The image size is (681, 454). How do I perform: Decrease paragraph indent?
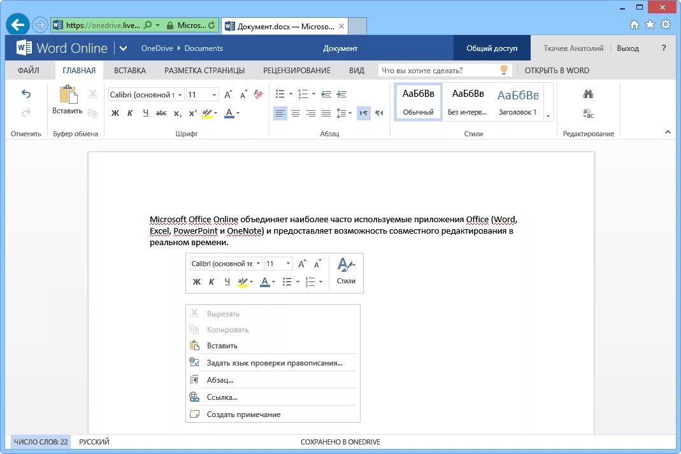pyautogui.click(x=326, y=94)
